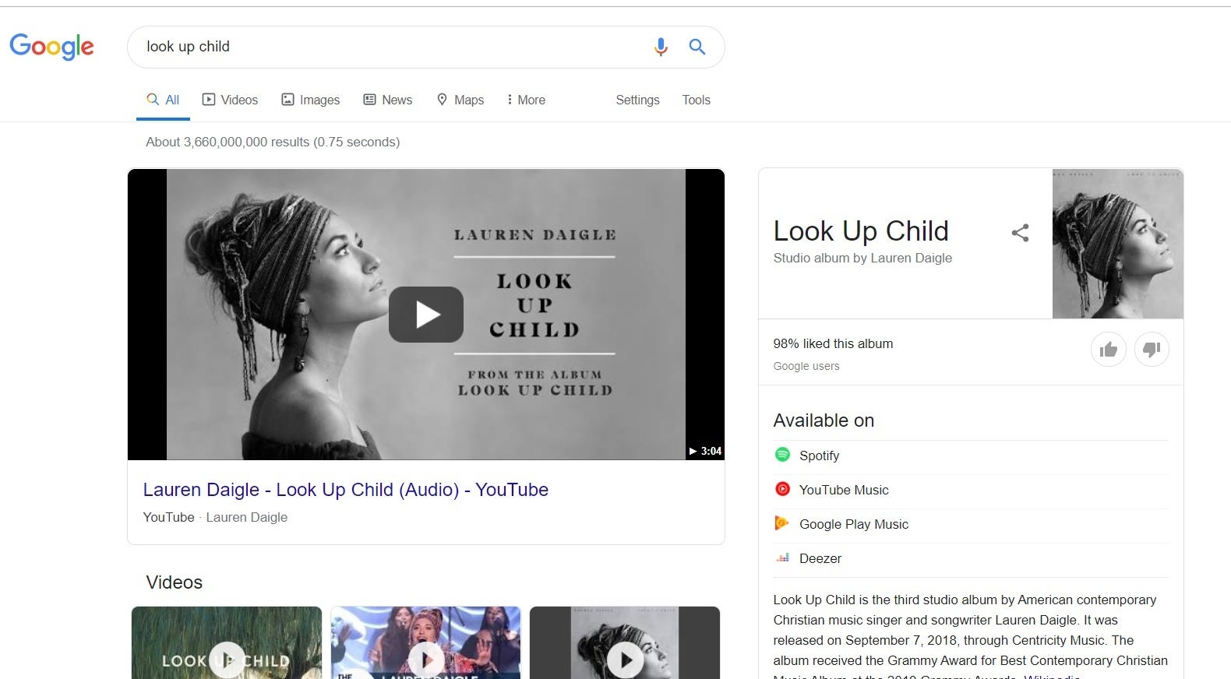The height and width of the screenshot is (679, 1231).
Task: Open search Settings
Action: click(637, 100)
